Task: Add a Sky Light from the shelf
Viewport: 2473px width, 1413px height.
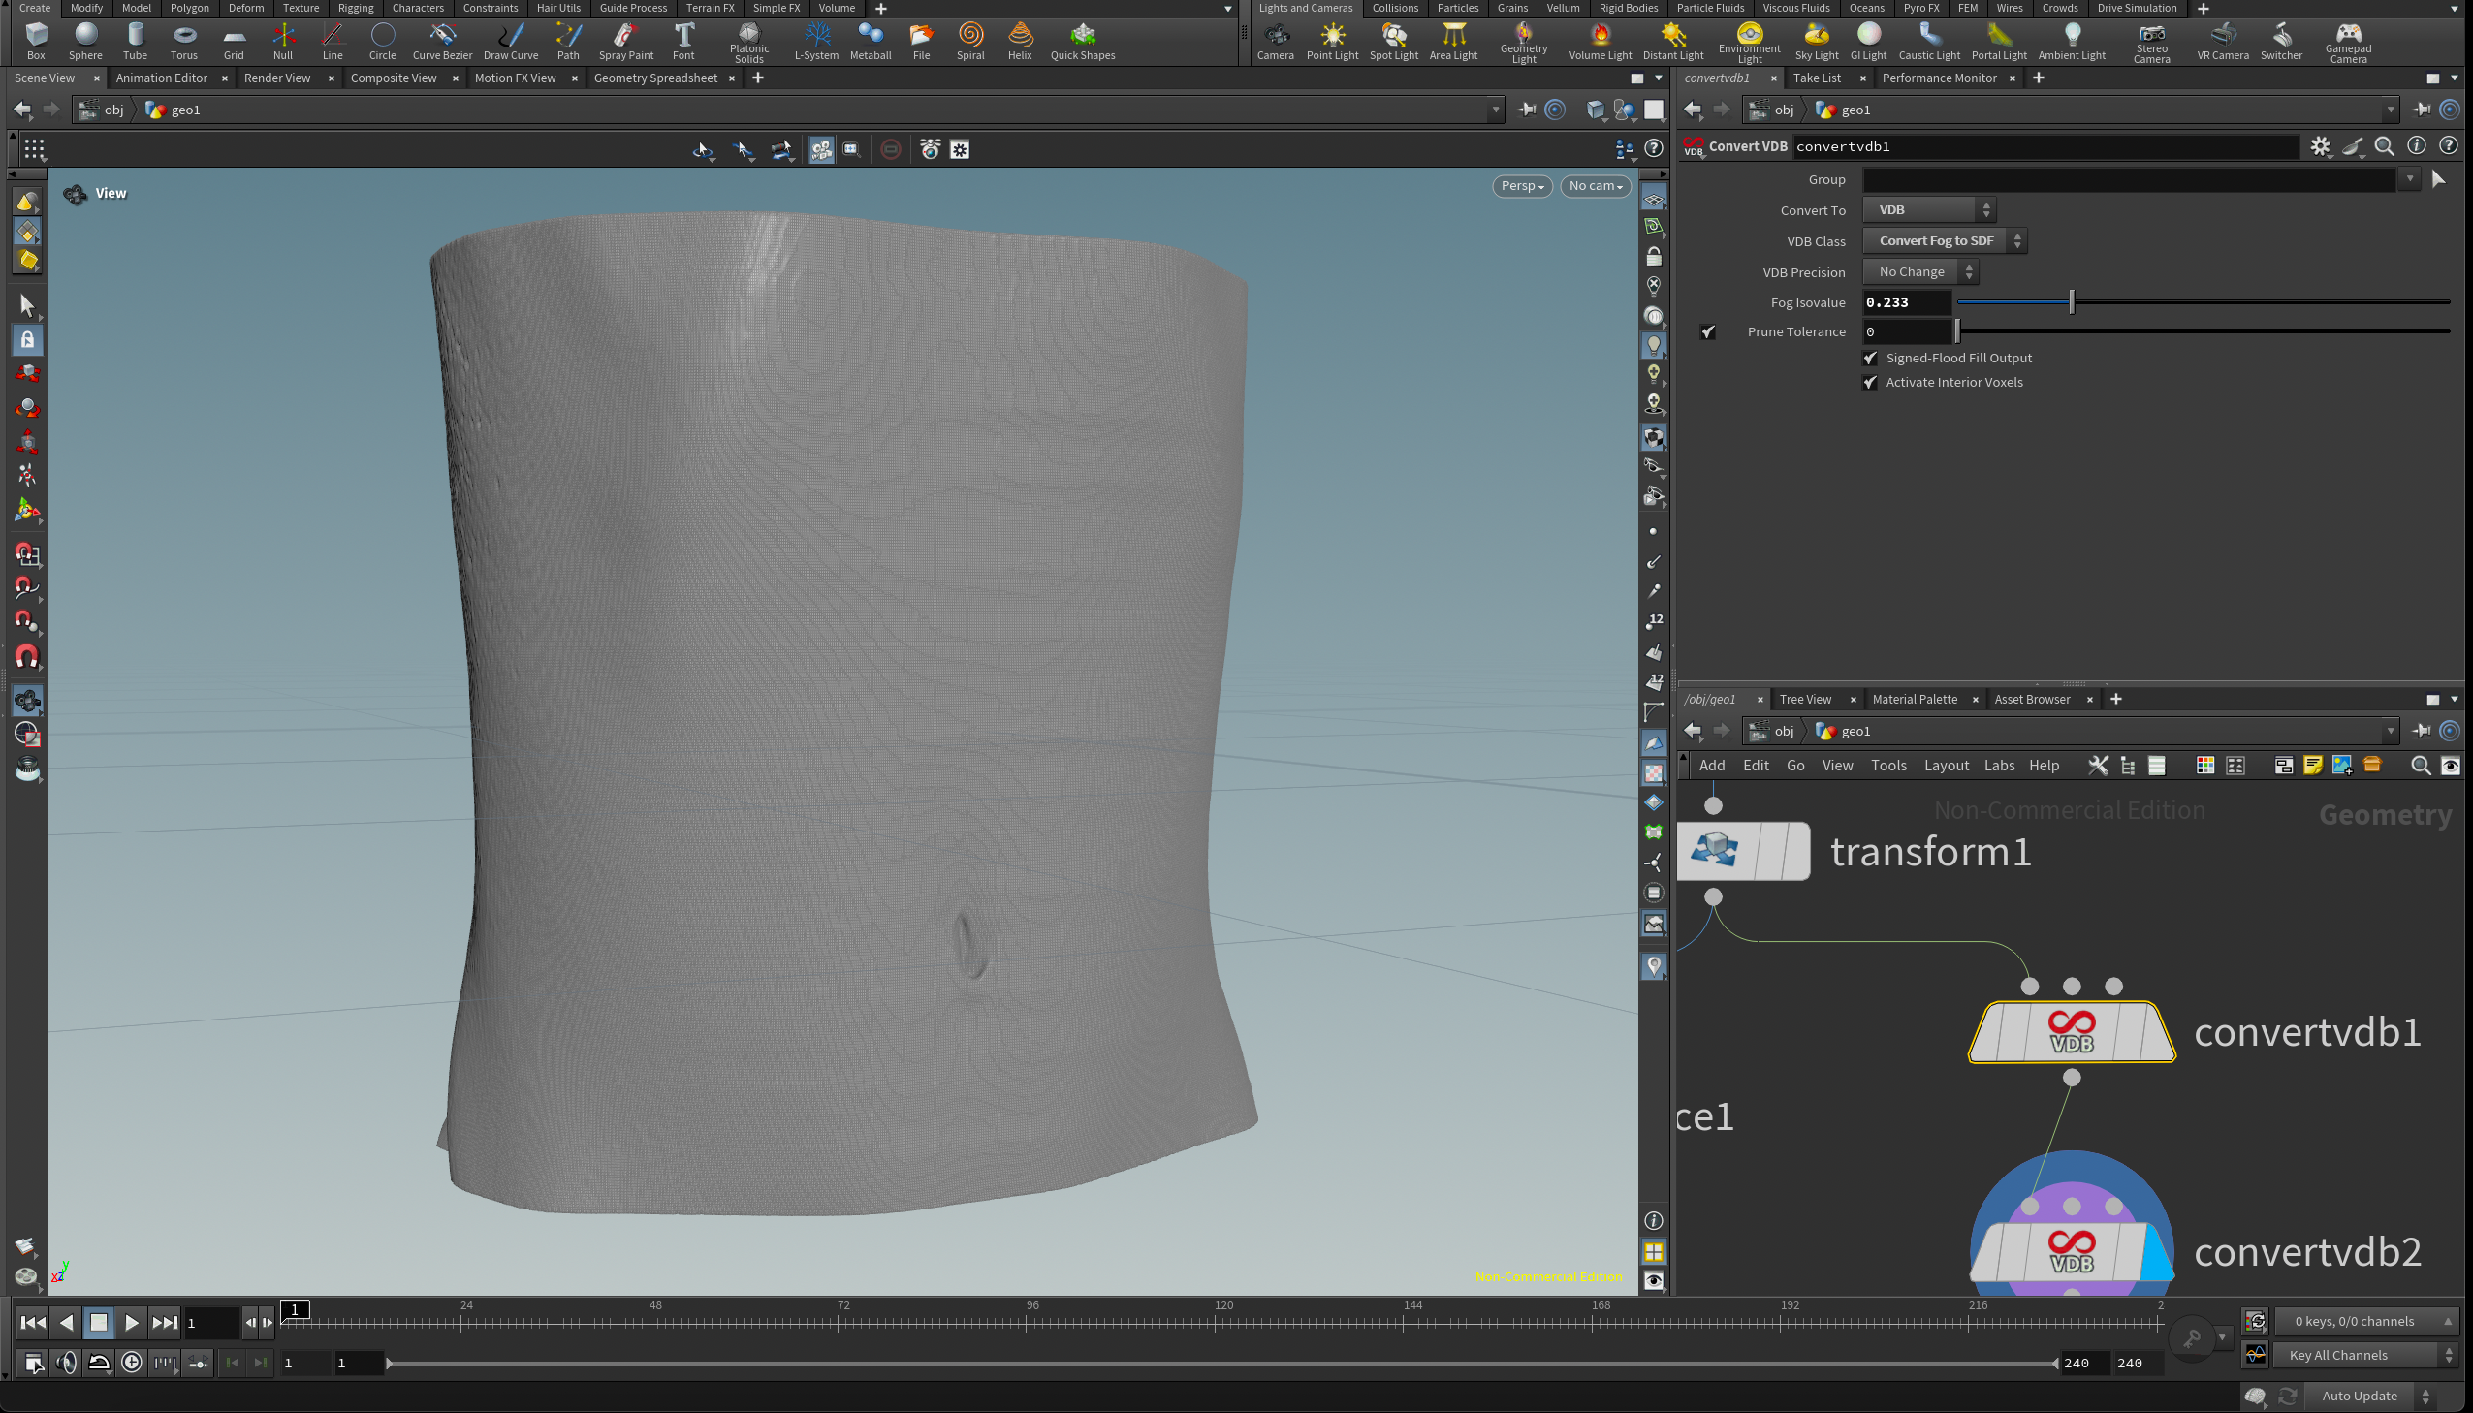Action: 1816,41
